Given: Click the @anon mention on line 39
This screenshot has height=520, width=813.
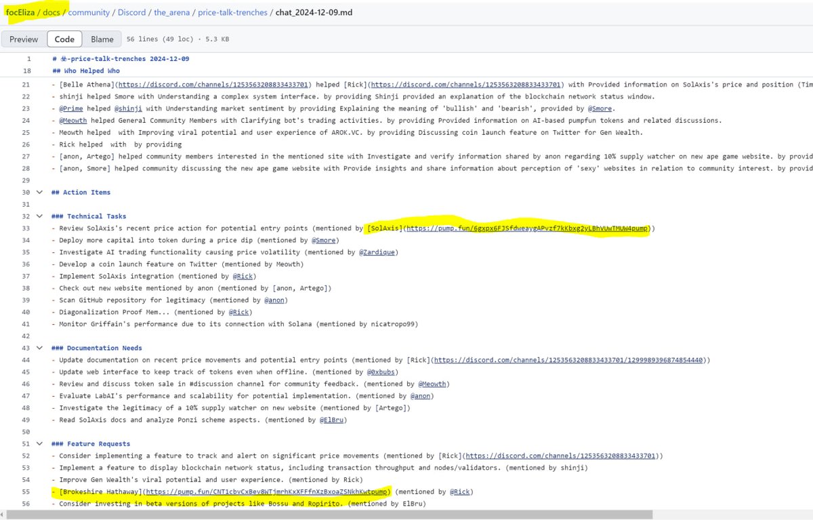Looking at the screenshot, I should coord(274,300).
